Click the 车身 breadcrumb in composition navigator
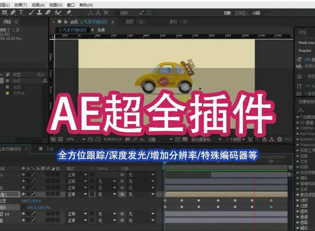This screenshot has width=315, height=231. coord(101,30)
